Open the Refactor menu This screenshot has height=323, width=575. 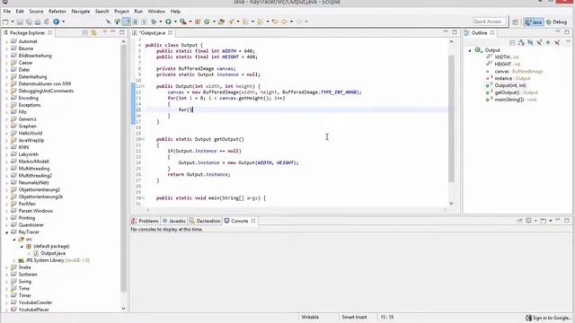pyautogui.click(x=57, y=12)
